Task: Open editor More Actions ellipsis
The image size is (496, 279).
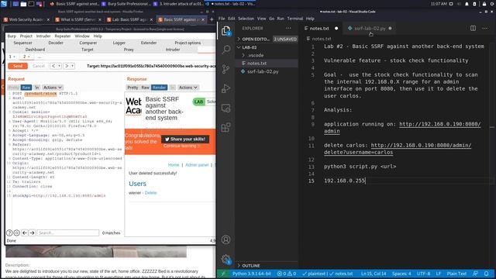Action: [485, 28]
